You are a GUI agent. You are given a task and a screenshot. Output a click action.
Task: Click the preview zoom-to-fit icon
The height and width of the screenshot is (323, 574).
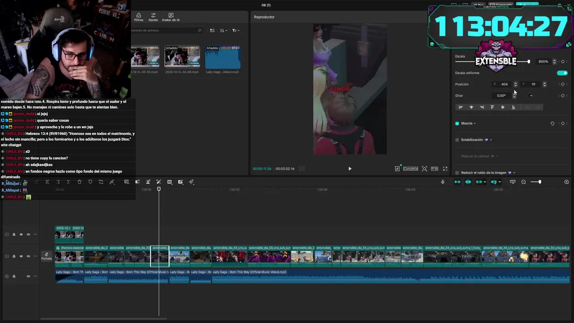pyautogui.click(x=424, y=169)
